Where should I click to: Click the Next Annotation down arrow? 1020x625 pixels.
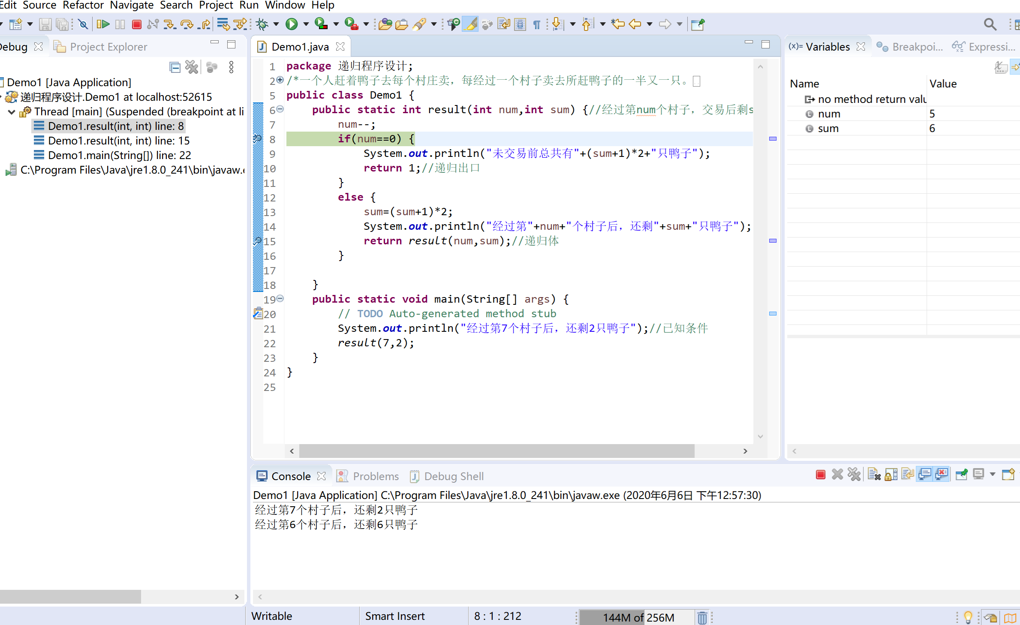tap(557, 24)
